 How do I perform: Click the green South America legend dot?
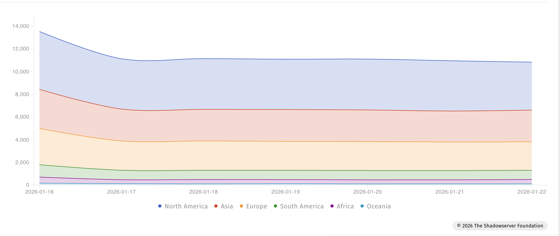click(275, 206)
